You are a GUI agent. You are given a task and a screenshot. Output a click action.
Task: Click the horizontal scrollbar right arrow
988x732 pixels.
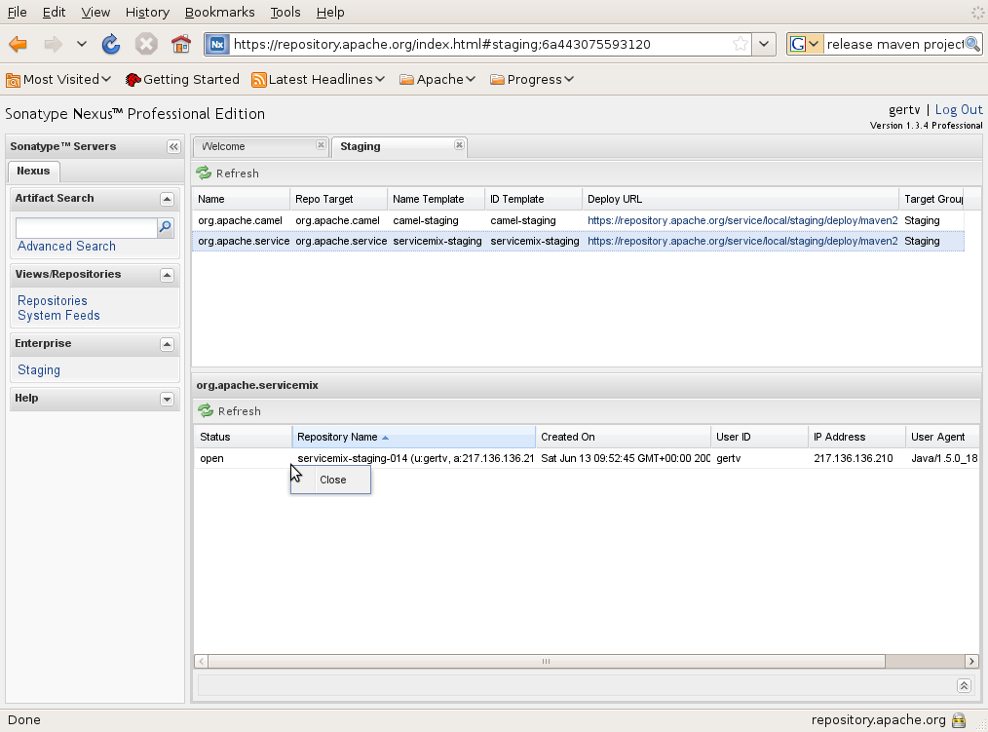click(971, 661)
